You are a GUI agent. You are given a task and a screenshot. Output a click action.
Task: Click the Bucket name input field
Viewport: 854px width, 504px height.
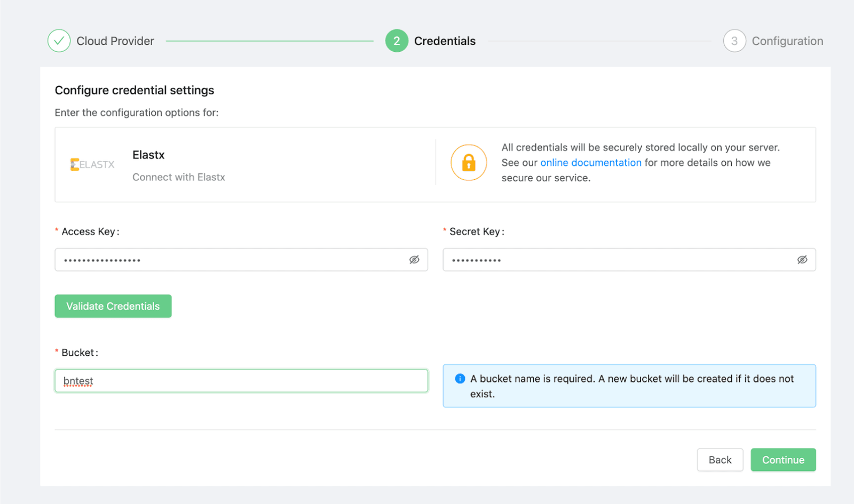pos(241,381)
